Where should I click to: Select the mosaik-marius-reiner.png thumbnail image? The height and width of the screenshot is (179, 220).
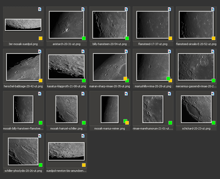109,109
